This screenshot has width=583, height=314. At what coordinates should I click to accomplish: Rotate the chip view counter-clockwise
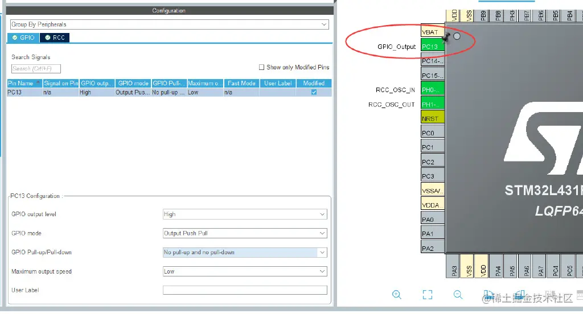(x=519, y=295)
